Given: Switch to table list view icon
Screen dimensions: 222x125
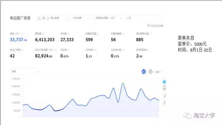Looking at the screenshot, I should click(x=151, y=72).
